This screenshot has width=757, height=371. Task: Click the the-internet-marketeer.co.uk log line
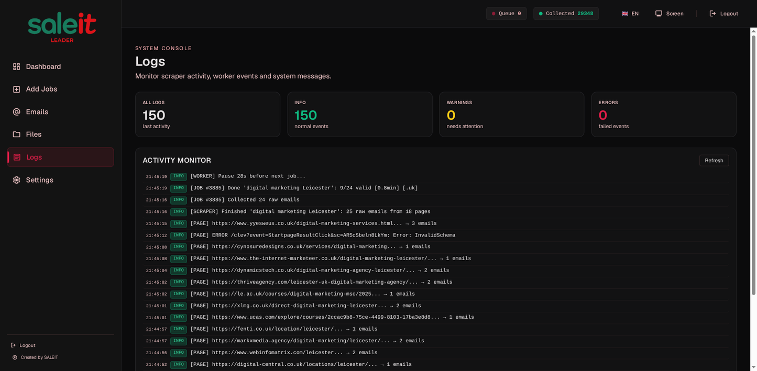436,258
